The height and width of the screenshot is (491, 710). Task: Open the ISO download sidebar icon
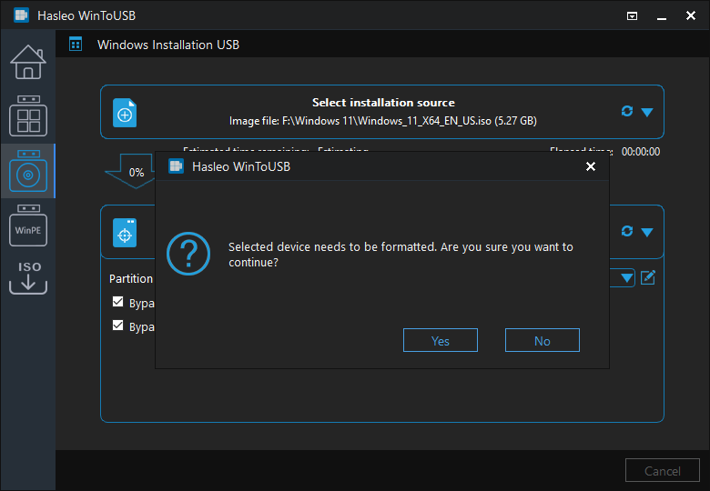[28, 277]
